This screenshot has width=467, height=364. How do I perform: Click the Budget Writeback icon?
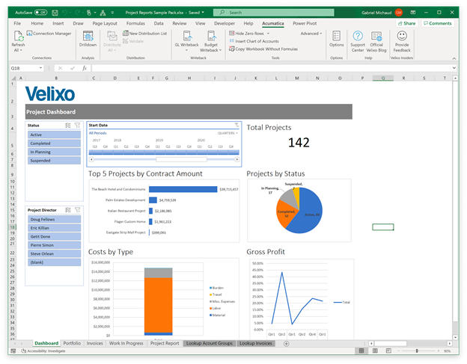[211, 37]
